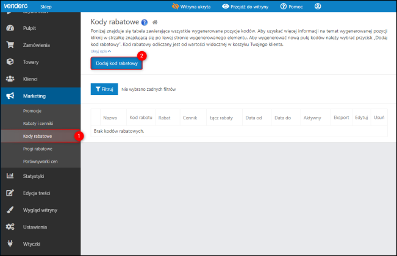Select Porównywarki cen submenu item

(40, 162)
